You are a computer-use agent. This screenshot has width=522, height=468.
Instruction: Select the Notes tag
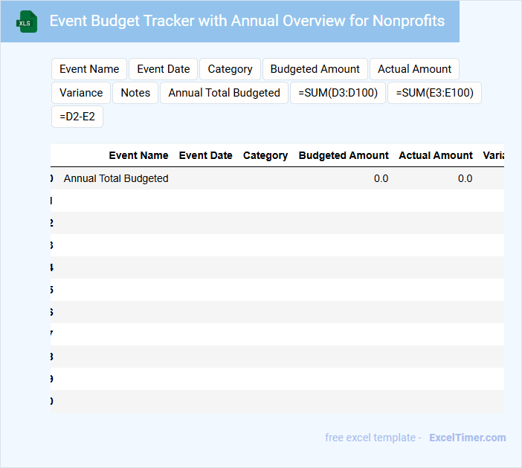point(135,93)
